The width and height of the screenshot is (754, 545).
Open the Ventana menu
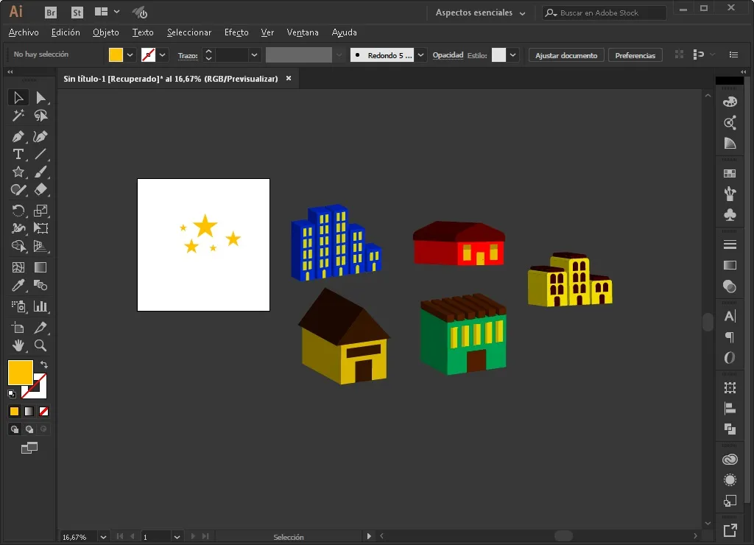point(303,32)
